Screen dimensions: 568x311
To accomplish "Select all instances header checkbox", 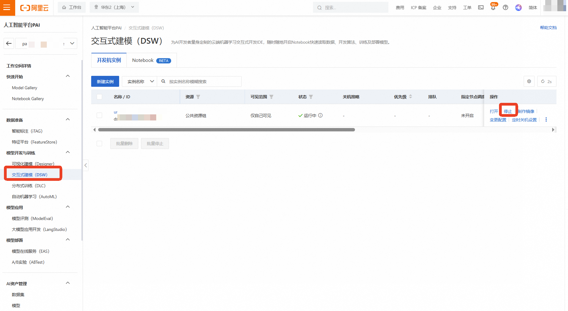I will pos(99,97).
